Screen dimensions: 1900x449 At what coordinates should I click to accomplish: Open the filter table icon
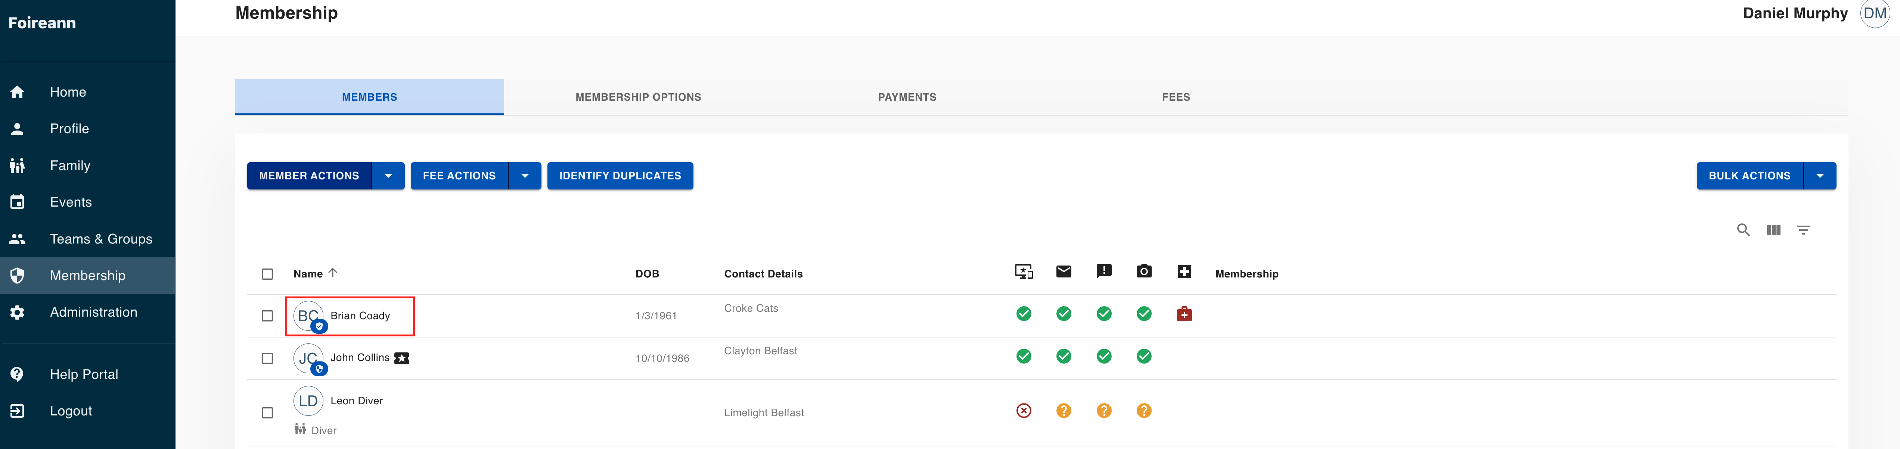coord(1803,230)
